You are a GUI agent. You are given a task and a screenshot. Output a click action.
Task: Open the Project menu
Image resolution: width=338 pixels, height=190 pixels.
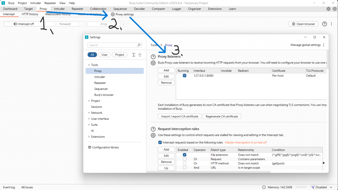tap(22, 3)
